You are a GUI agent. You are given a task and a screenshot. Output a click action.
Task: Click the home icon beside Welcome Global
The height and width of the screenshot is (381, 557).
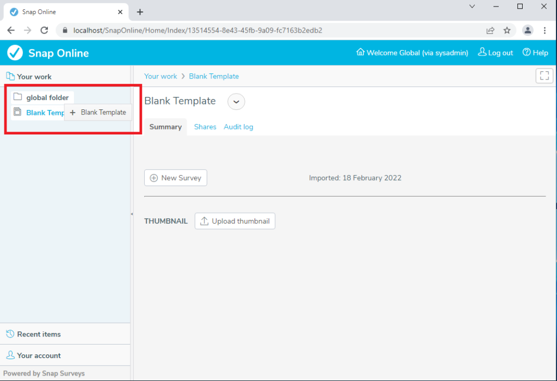(360, 52)
